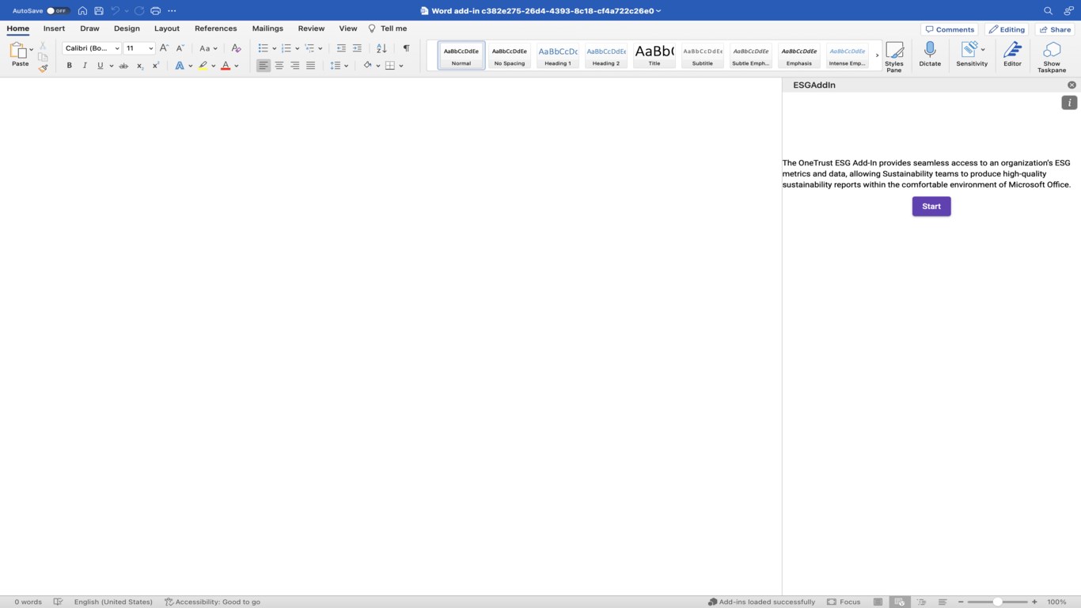1081x608 pixels.
Task: Click the Show Taskpane icon
Action: click(x=1052, y=57)
